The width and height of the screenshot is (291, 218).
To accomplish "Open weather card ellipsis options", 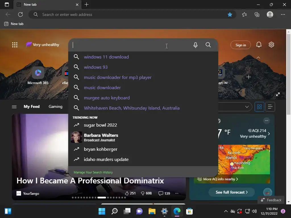I will point(267,121).
